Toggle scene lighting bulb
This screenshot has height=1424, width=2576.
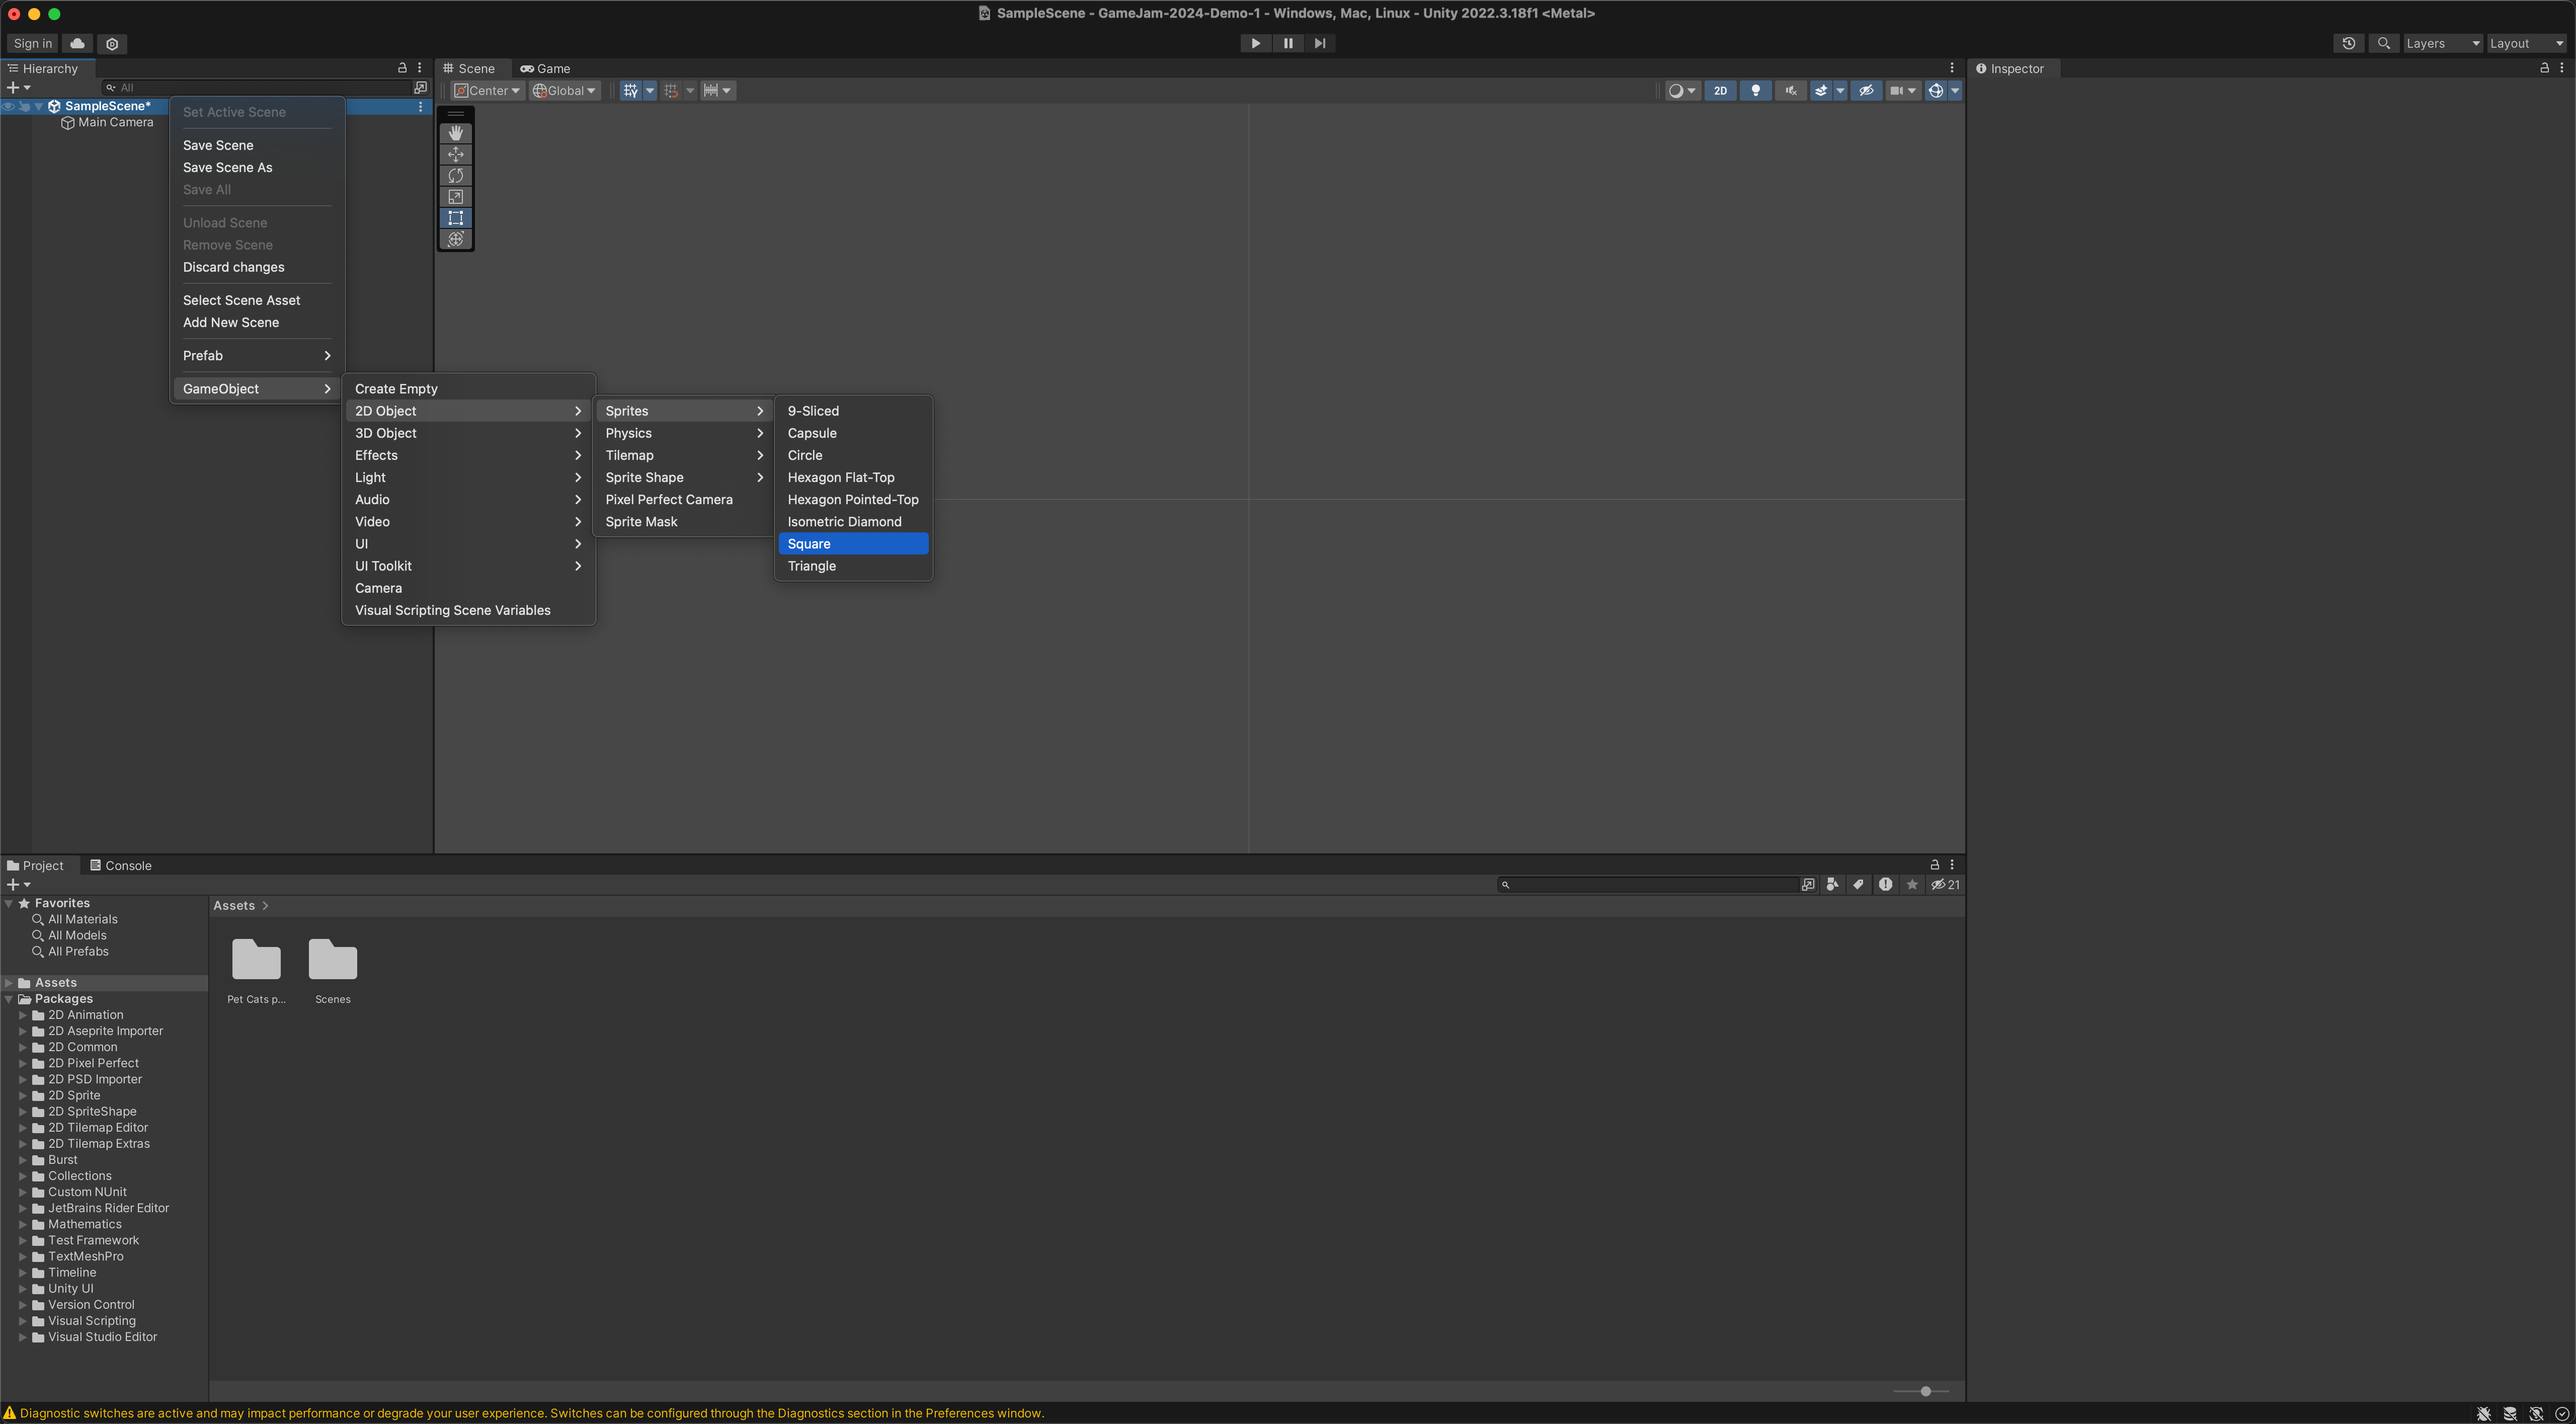click(1755, 91)
